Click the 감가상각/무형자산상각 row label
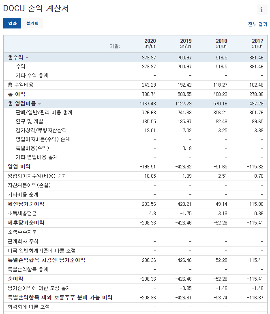 [41, 131]
